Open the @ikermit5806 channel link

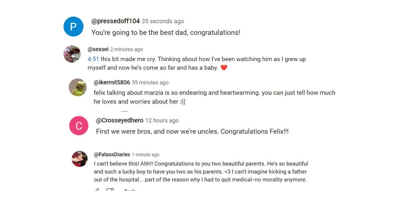112,83
